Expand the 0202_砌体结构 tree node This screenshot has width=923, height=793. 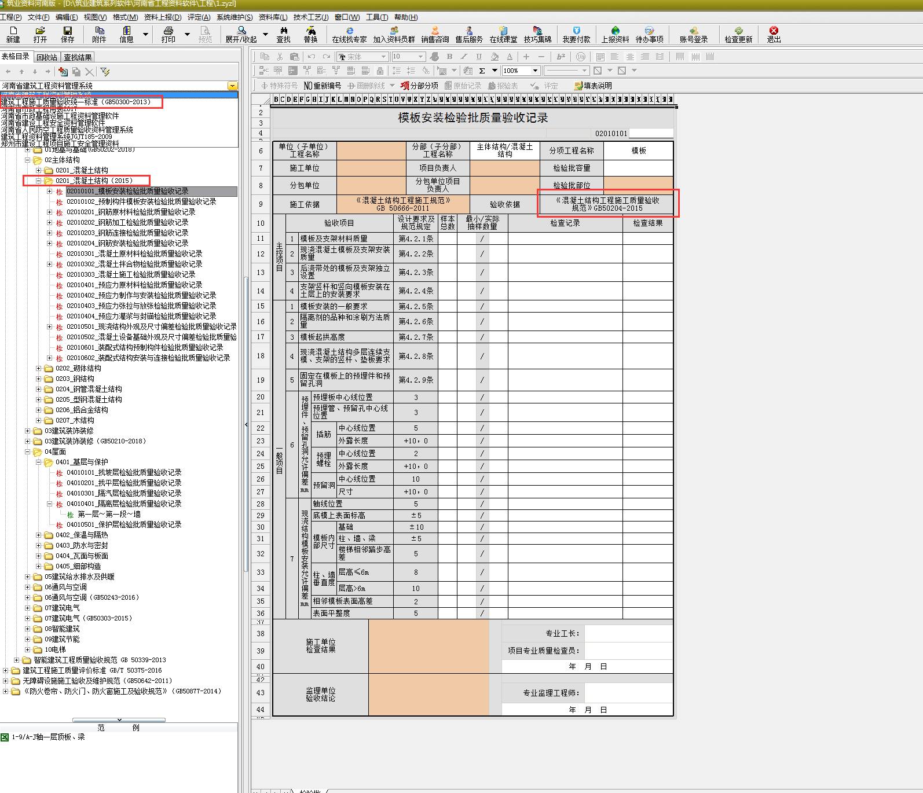click(x=39, y=368)
